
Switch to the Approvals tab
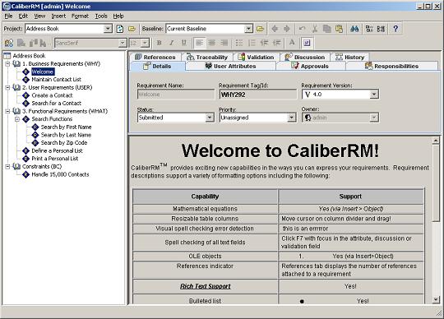pyautogui.click(x=311, y=66)
